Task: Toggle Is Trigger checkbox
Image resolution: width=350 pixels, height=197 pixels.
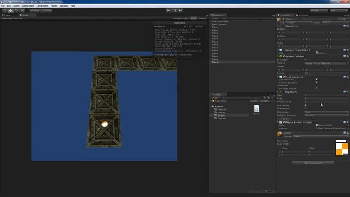Action: (305, 60)
